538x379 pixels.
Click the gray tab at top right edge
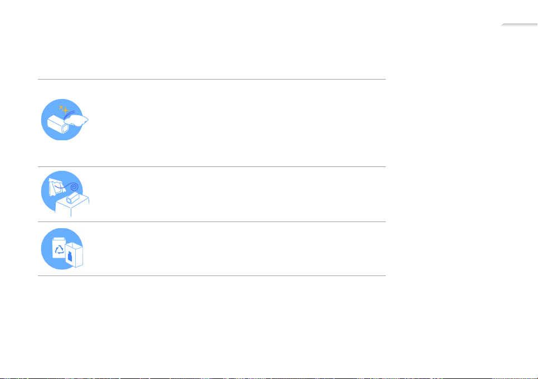[x=519, y=25]
